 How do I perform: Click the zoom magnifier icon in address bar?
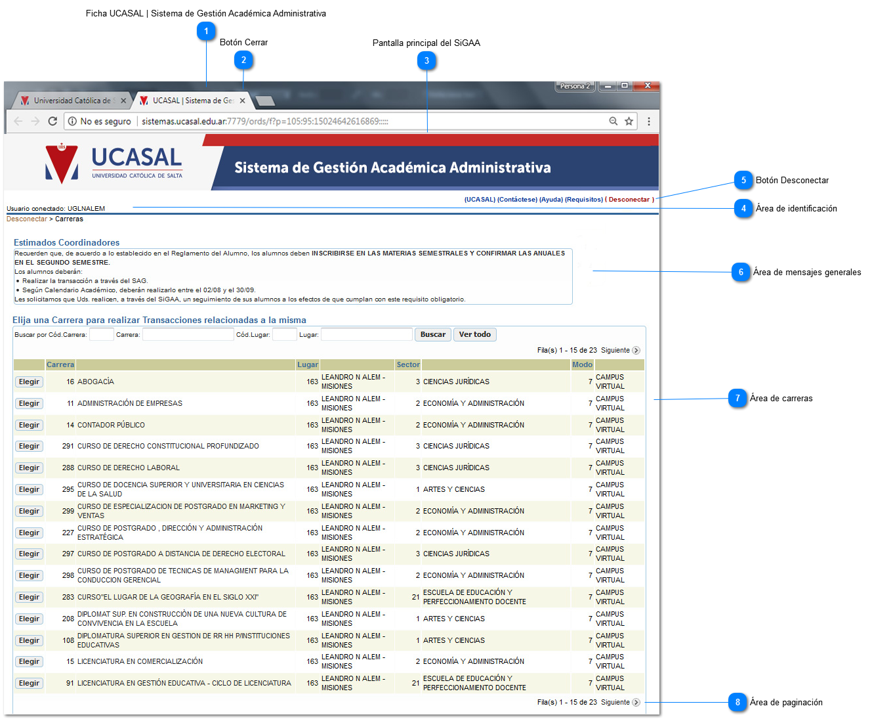click(x=613, y=121)
